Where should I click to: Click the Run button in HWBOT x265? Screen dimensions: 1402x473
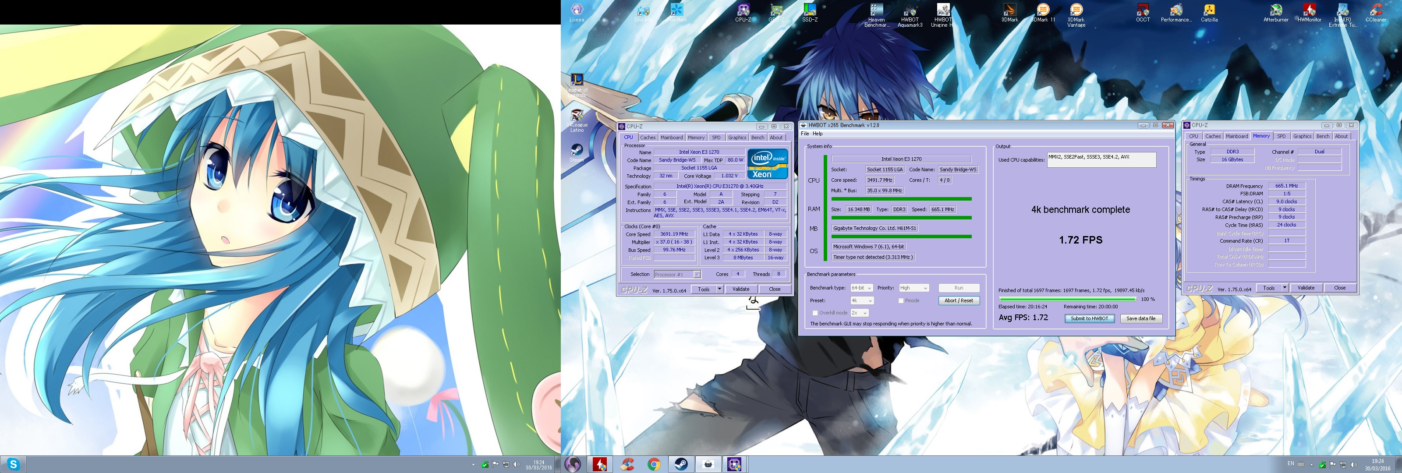[959, 288]
